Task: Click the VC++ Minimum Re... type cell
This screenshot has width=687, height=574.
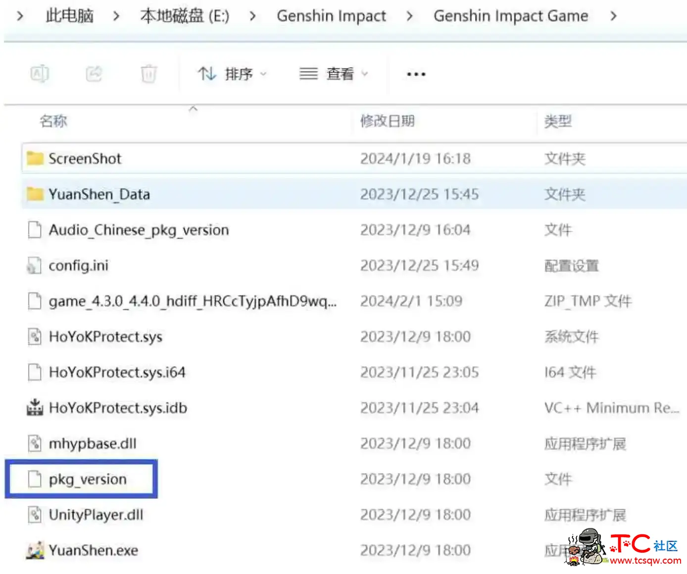Action: point(612,408)
